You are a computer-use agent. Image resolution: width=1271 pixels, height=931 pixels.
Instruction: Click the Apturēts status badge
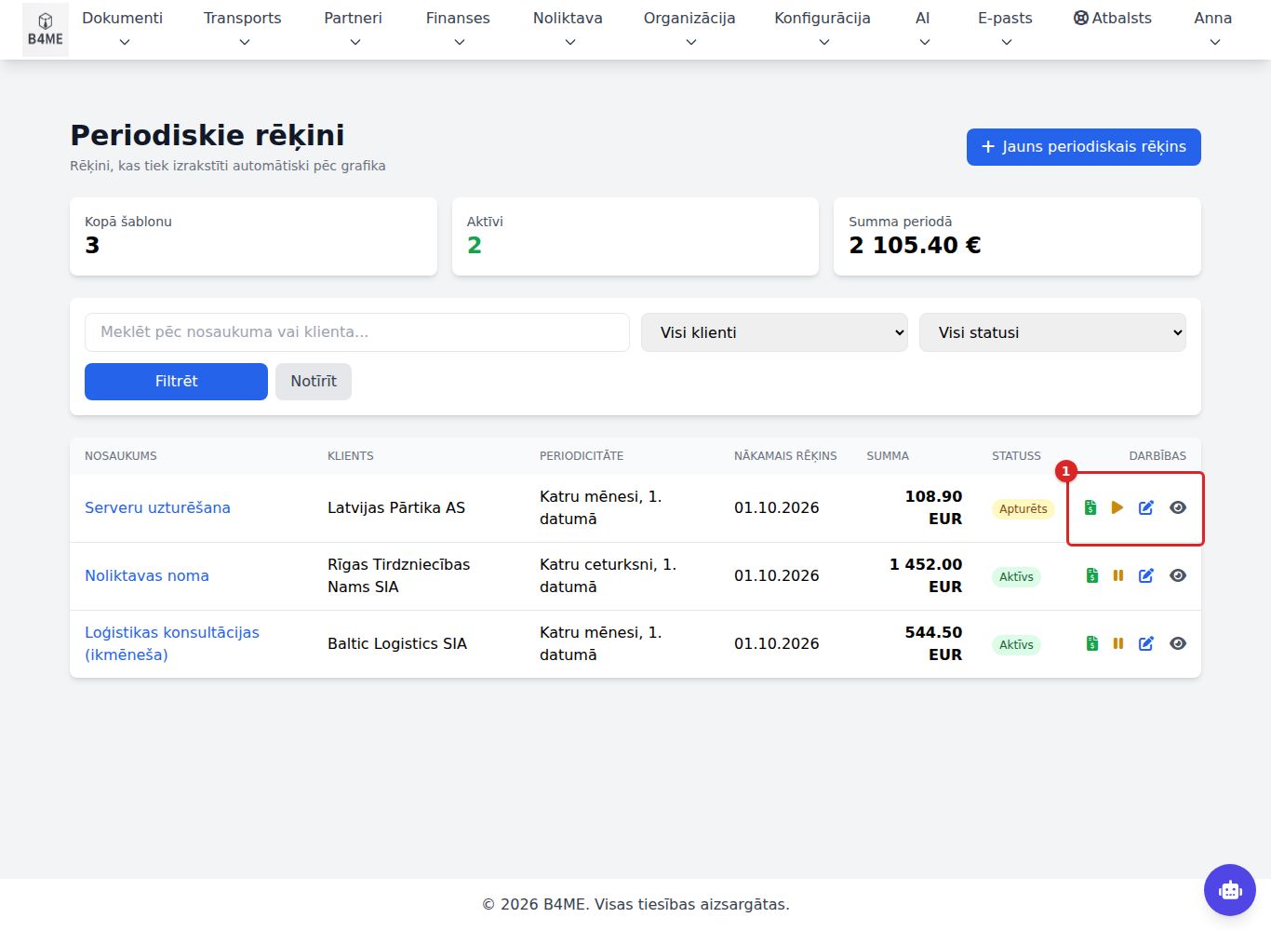click(1023, 508)
